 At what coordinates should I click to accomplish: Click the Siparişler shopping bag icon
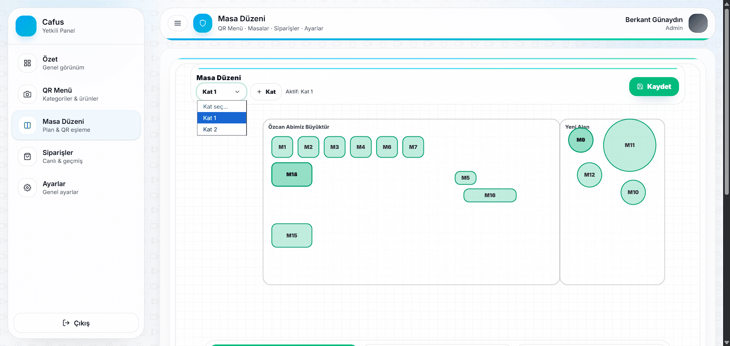(x=27, y=156)
